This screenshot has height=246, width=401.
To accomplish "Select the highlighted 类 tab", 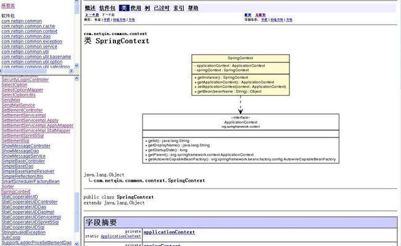I will tap(124, 8).
